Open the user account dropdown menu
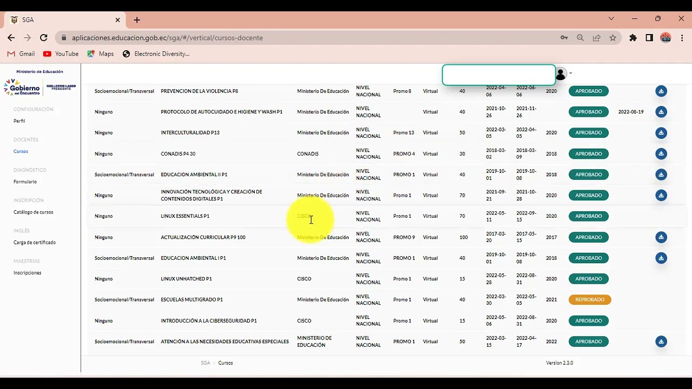The width and height of the screenshot is (692, 389). click(x=563, y=74)
